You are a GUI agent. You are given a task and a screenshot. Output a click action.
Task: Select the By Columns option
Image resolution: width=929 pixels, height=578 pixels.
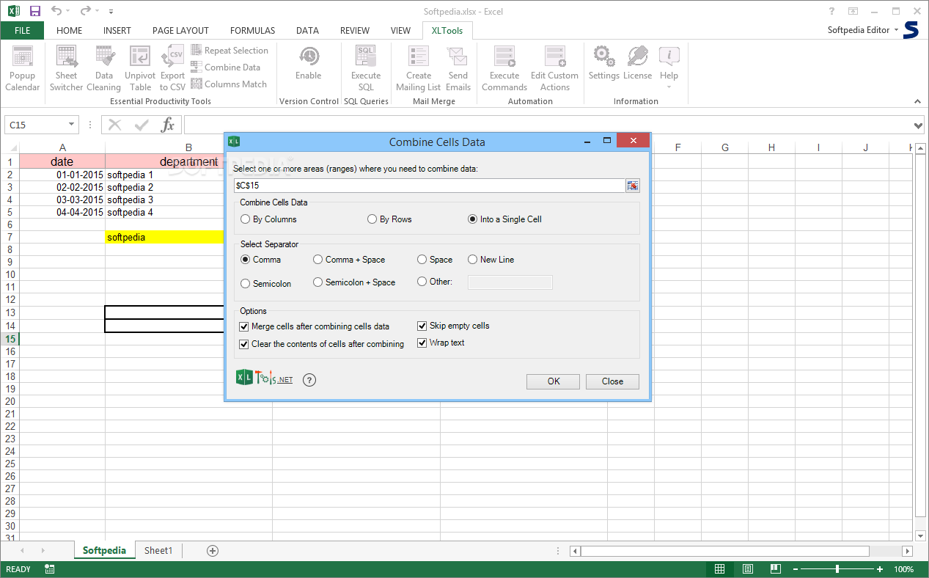tap(268, 219)
